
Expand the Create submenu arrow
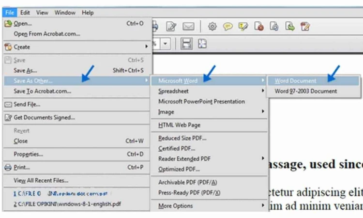coord(146,47)
